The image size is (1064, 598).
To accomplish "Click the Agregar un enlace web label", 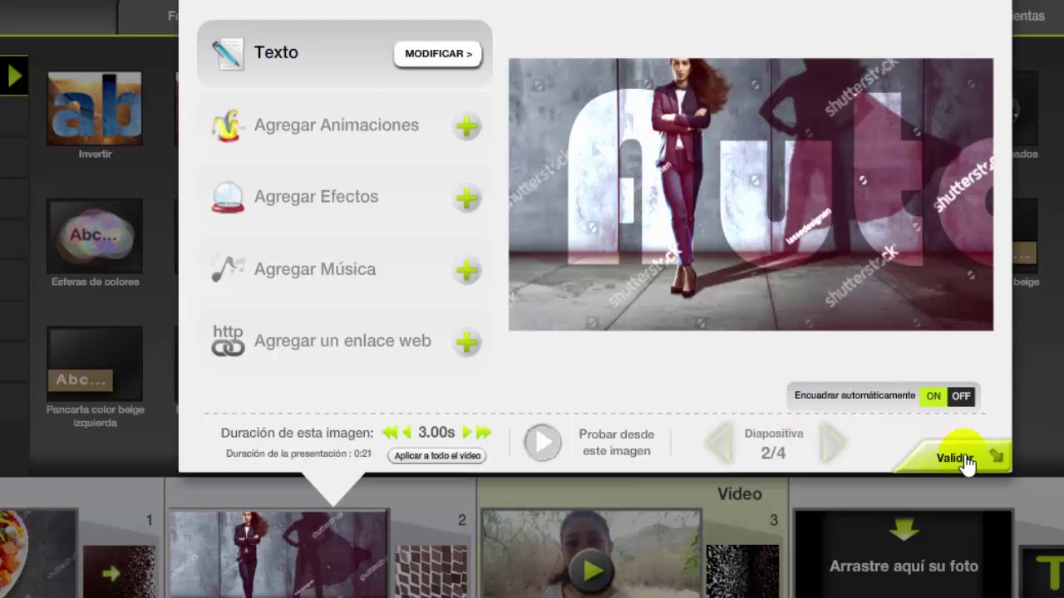I will click(x=342, y=341).
